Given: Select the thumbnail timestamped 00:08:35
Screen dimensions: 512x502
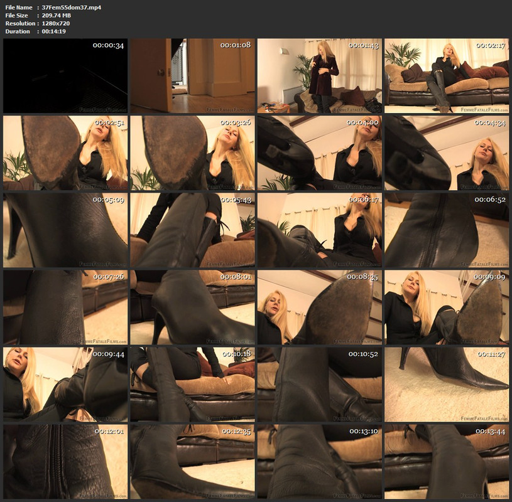Looking at the screenshot, I should click(x=320, y=307).
